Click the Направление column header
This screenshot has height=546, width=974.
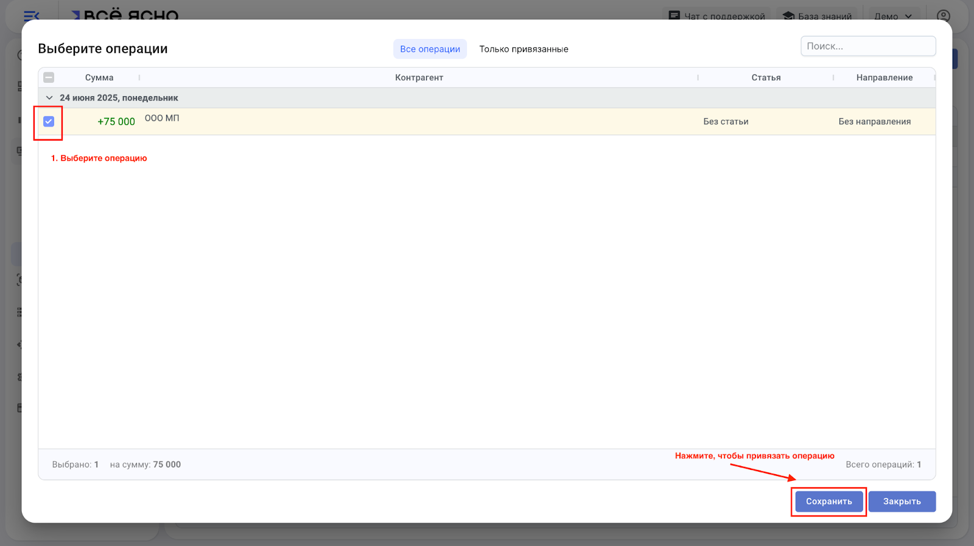(x=884, y=78)
